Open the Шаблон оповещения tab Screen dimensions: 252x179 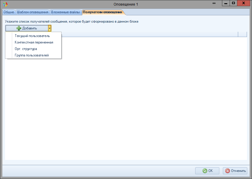32,12
